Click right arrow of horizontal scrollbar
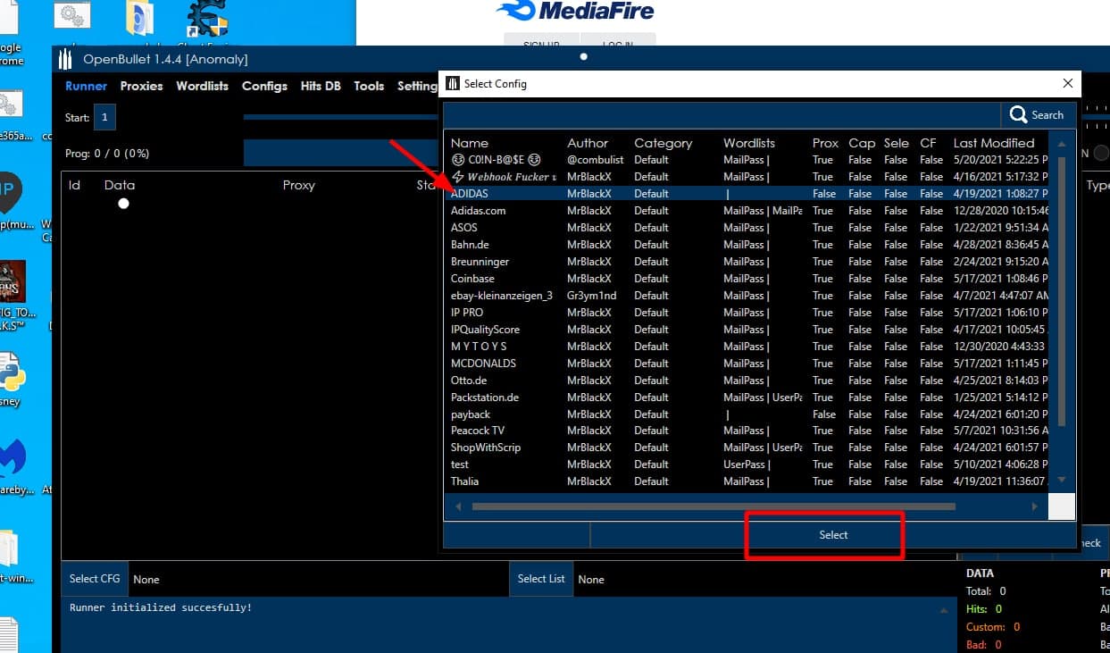This screenshot has width=1110, height=653. (x=1034, y=506)
